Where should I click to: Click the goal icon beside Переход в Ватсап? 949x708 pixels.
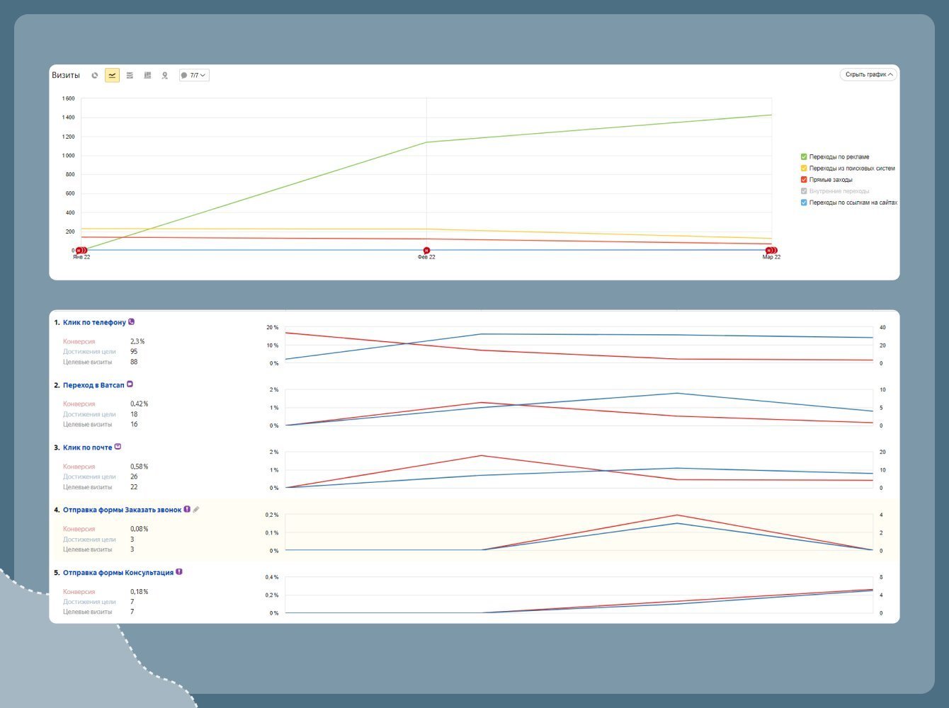coord(130,384)
